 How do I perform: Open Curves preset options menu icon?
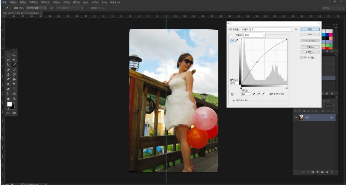(296, 29)
